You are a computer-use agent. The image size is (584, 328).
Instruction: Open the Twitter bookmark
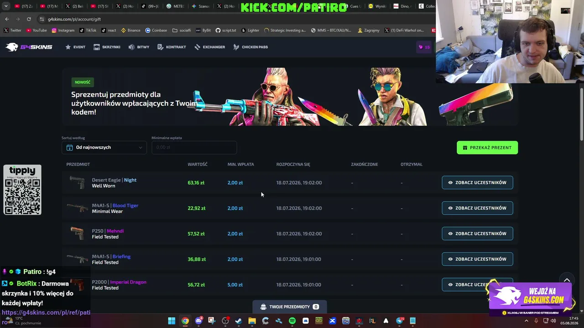(13, 31)
